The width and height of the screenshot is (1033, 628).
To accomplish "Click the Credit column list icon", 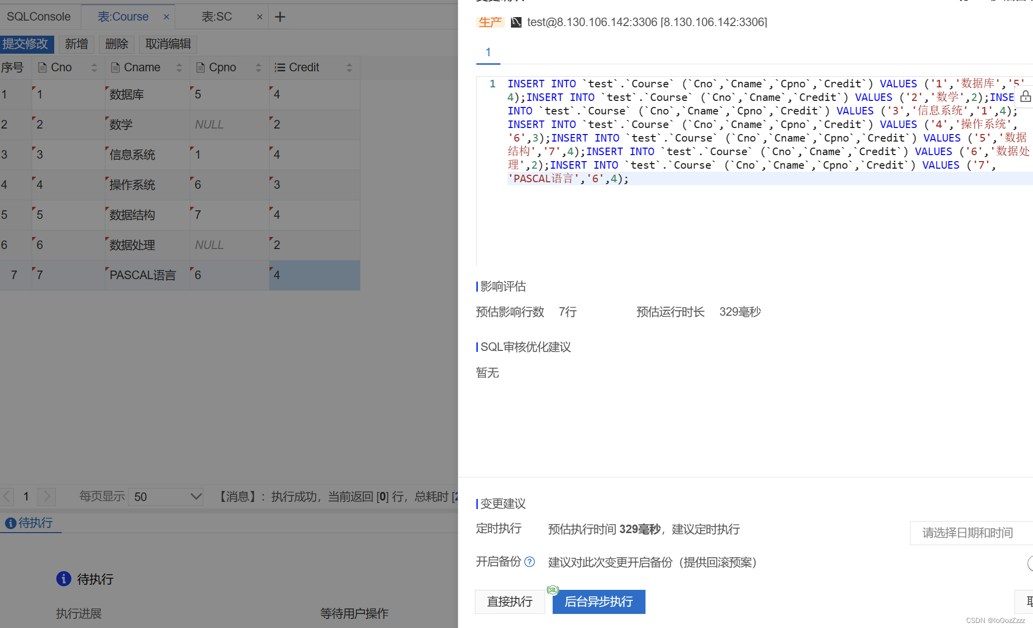I will 280,67.
